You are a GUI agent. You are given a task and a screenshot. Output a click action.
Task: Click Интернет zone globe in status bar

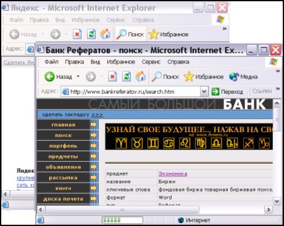181,220
